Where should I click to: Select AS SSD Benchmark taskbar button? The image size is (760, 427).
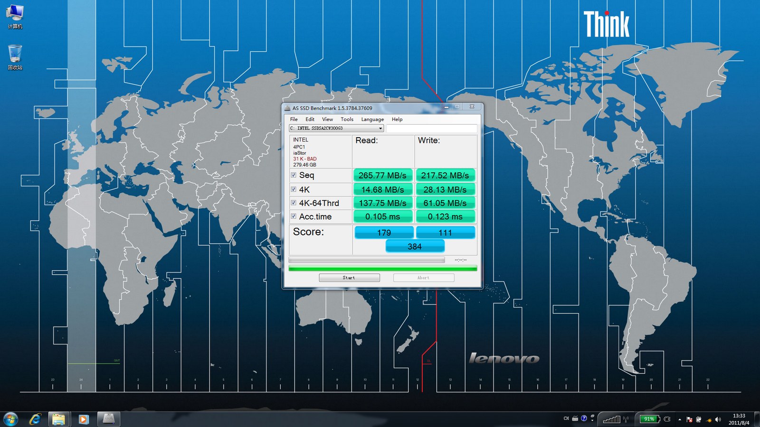click(x=109, y=419)
